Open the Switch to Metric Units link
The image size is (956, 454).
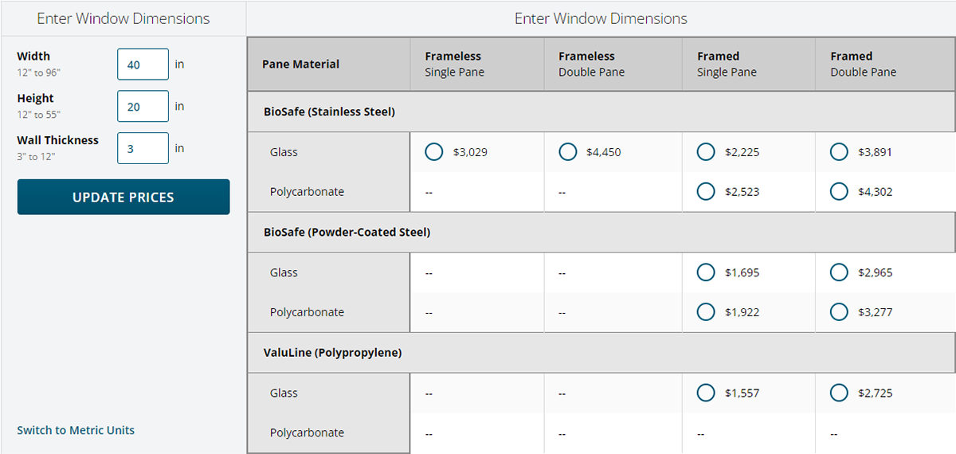click(x=76, y=430)
